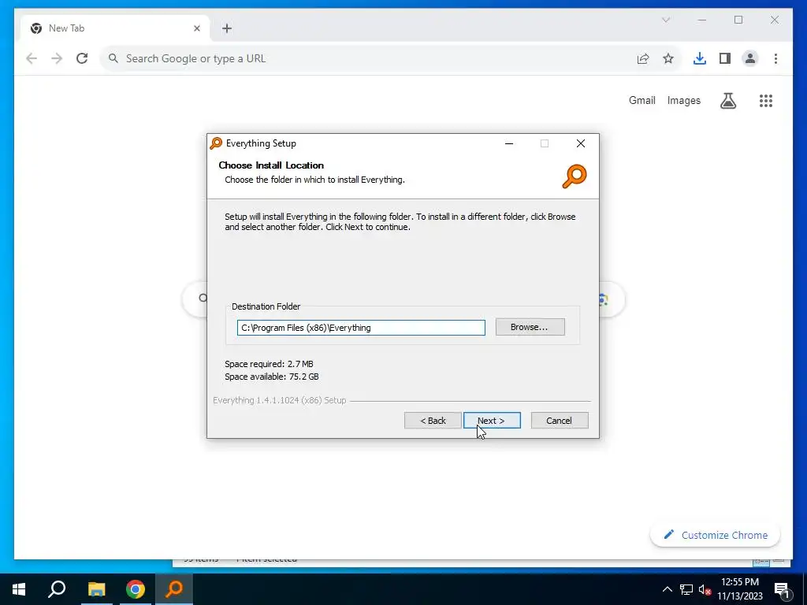Image resolution: width=807 pixels, height=605 pixels.
Task: Toggle Chrome side panel icon
Action: pyautogui.click(x=725, y=58)
